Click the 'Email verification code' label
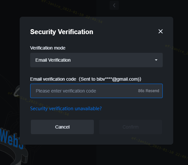Viewport: 188px width, 165px height. point(53,79)
